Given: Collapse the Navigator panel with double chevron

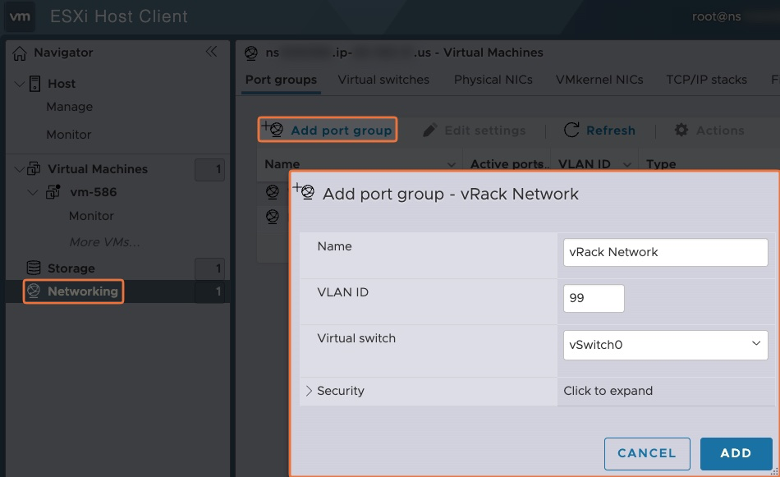Looking at the screenshot, I should coord(211,52).
